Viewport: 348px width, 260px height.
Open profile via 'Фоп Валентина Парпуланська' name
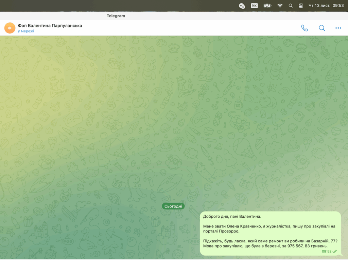50,25
